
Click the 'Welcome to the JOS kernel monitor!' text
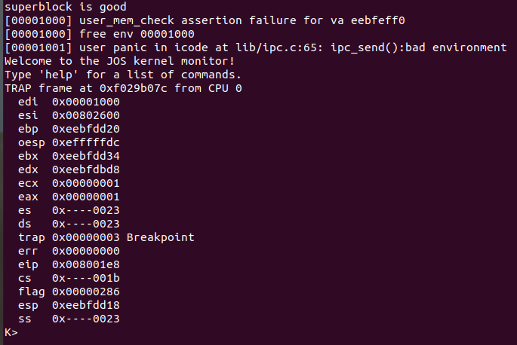(x=120, y=61)
